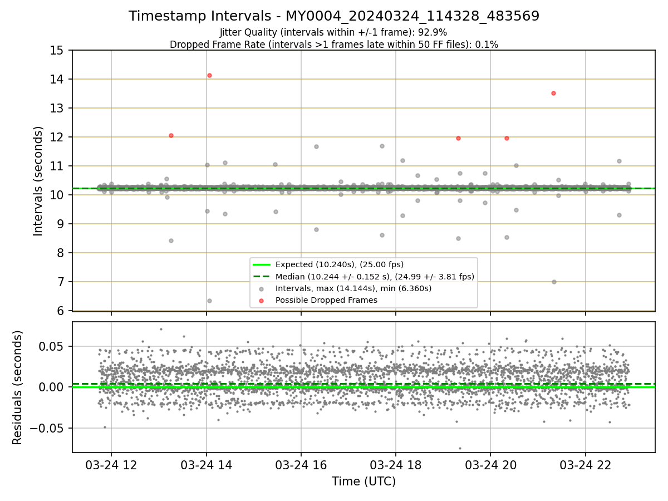Click the gray dot marker in the legend
This screenshot has width=668, height=501.
pyautogui.click(x=262, y=288)
